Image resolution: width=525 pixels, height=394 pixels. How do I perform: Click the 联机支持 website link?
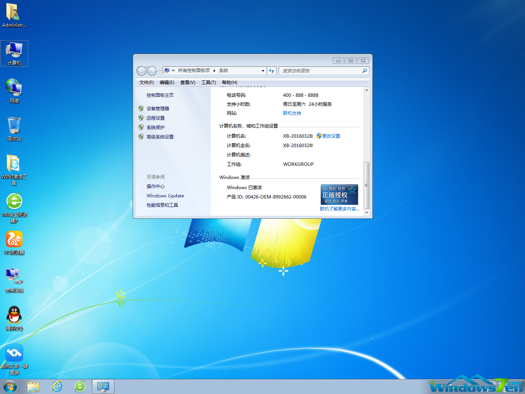(292, 113)
